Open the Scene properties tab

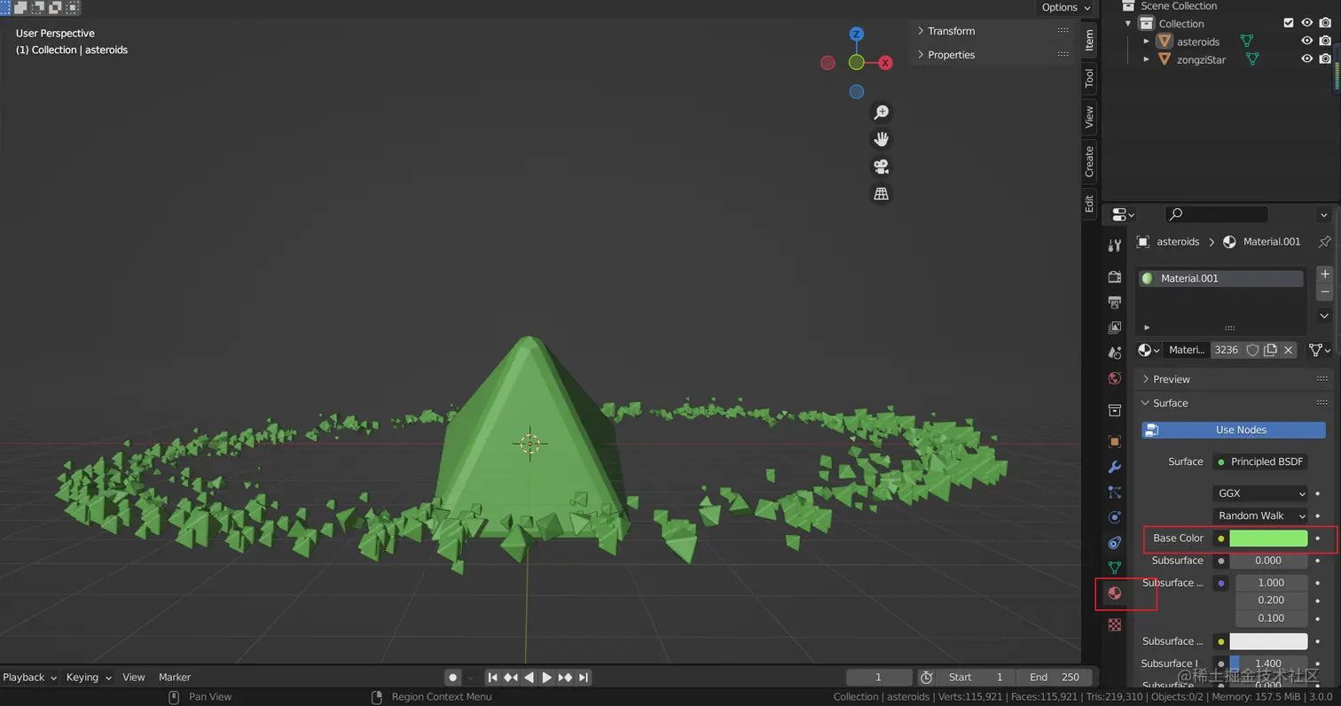[1115, 353]
